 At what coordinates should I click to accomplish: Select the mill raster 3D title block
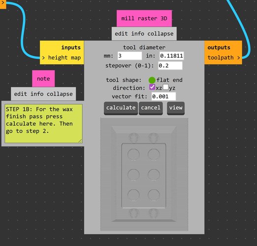point(144,18)
